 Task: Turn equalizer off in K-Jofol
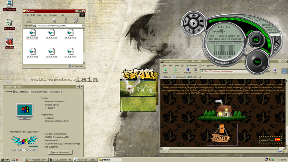pos(229,57)
